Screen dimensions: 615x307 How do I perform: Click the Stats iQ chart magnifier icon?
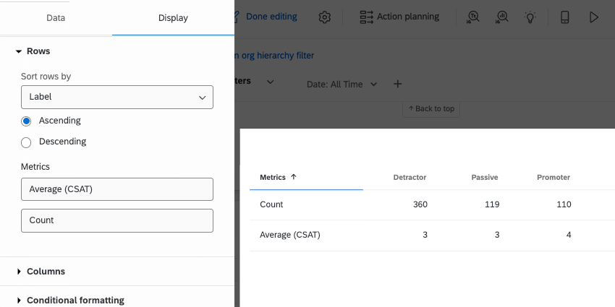(x=501, y=17)
